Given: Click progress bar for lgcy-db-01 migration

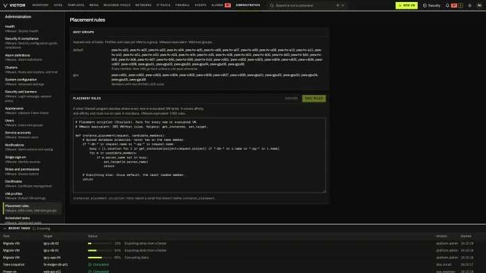Looking at the screenshot, I should [x=100, y=250].
